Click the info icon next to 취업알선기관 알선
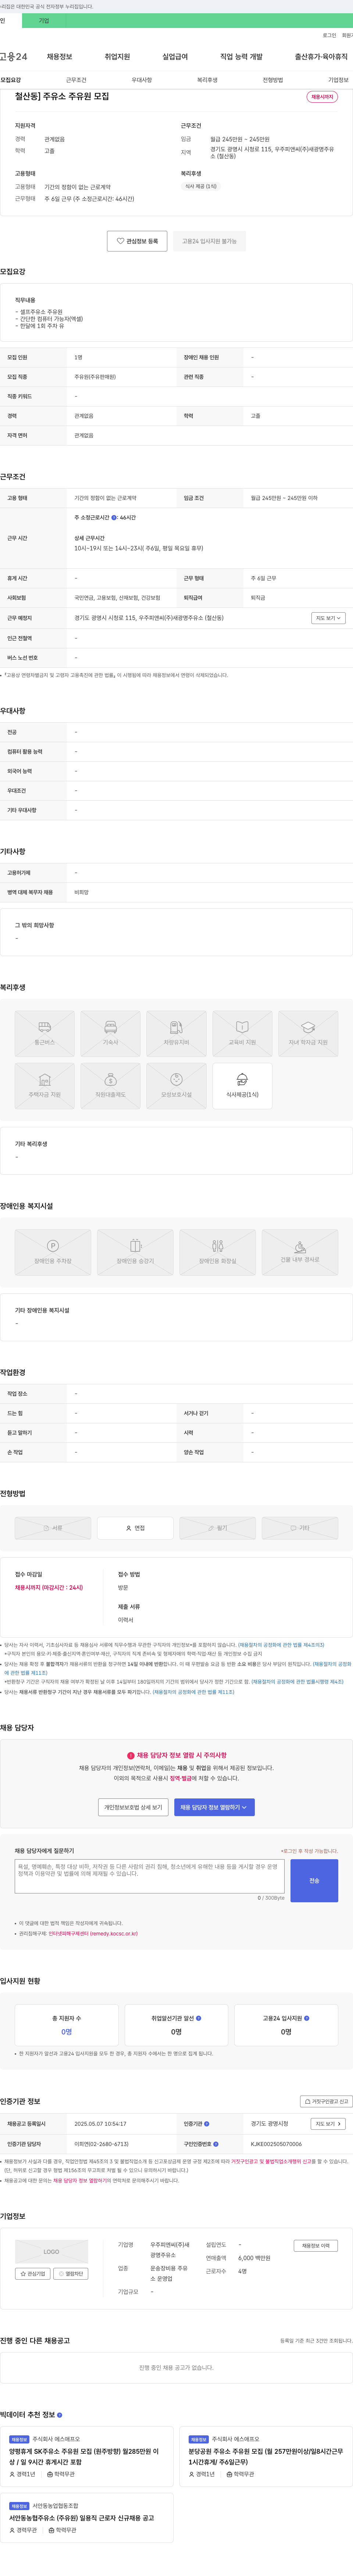 coord(198,2018)
